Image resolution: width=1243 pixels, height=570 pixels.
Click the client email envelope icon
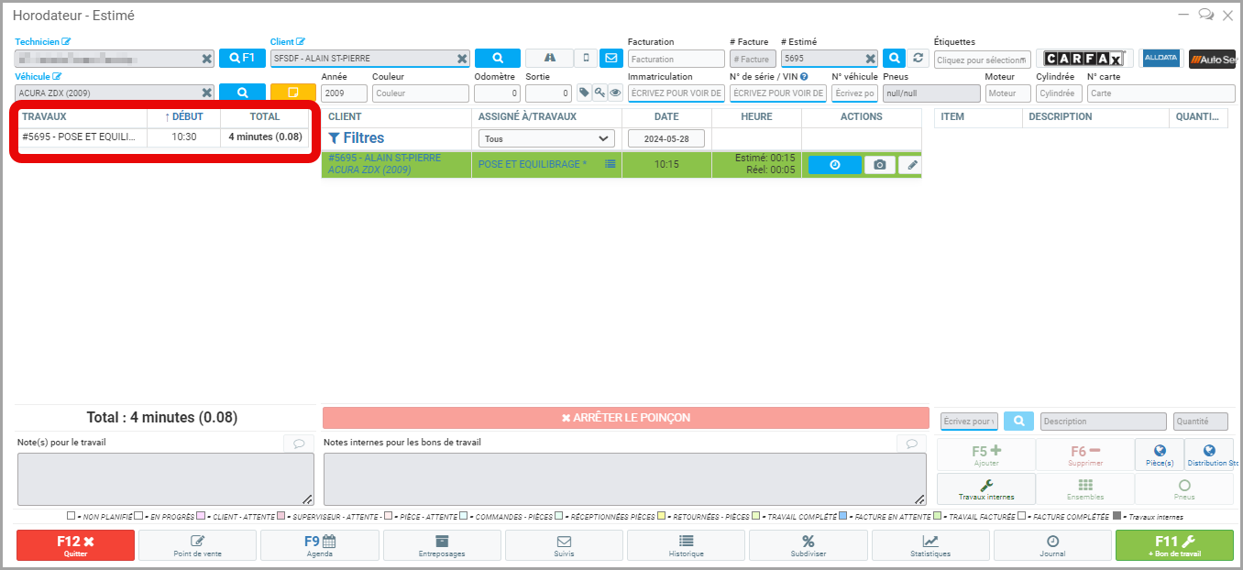[610, 58]
